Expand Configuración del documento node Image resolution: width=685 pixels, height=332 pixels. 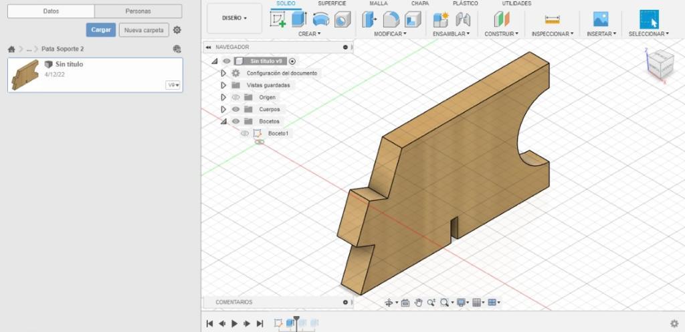tap(223, 73)
